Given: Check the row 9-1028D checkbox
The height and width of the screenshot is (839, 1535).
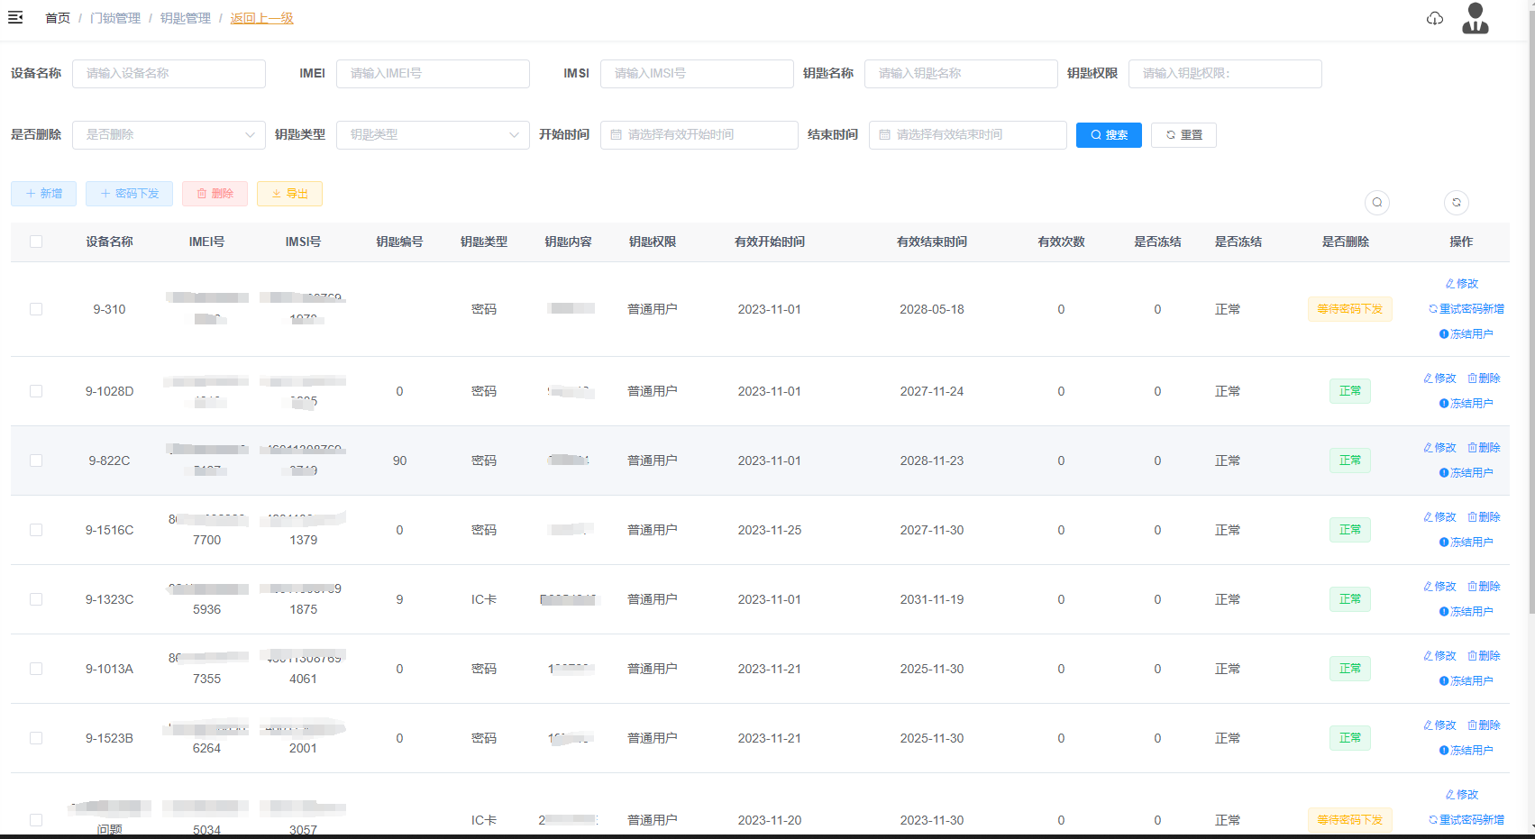Looking at the screenshot, I should pos(36,391).
